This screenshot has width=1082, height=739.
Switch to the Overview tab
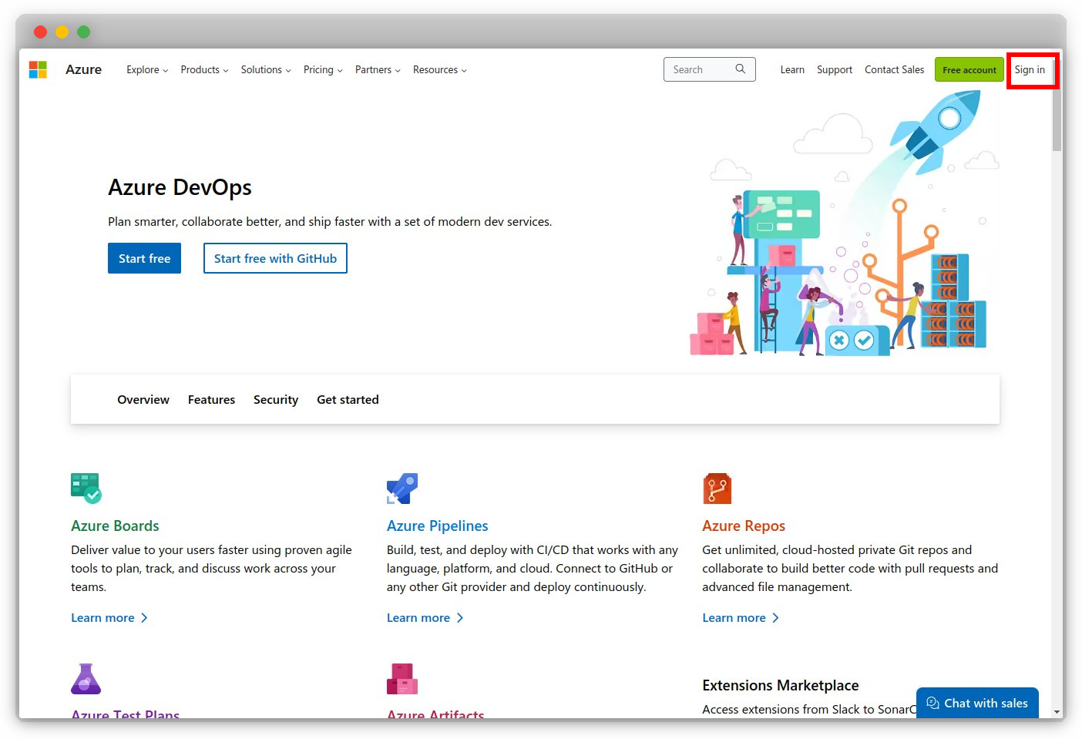pos(143,399)
